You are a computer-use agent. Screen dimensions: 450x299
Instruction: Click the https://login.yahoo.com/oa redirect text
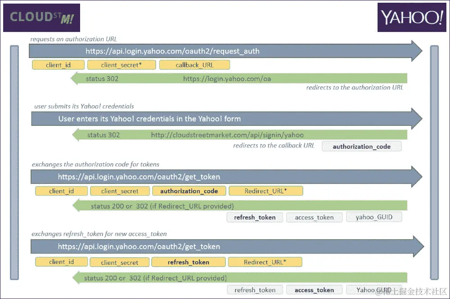click(x=227, y=79)
